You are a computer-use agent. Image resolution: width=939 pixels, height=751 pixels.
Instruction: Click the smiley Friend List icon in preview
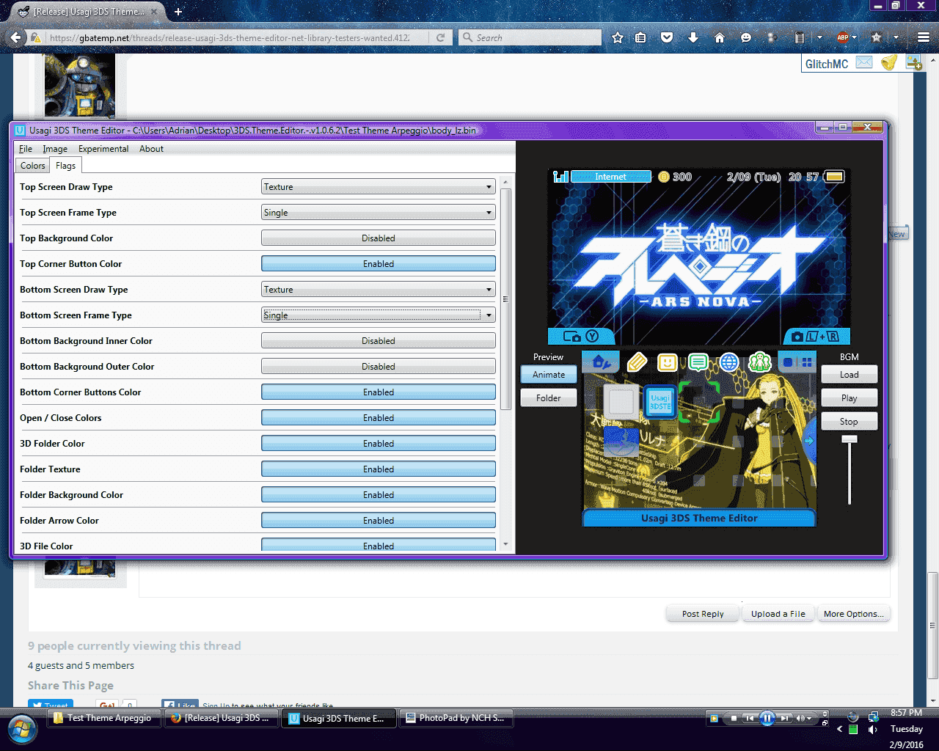(667, 362)
